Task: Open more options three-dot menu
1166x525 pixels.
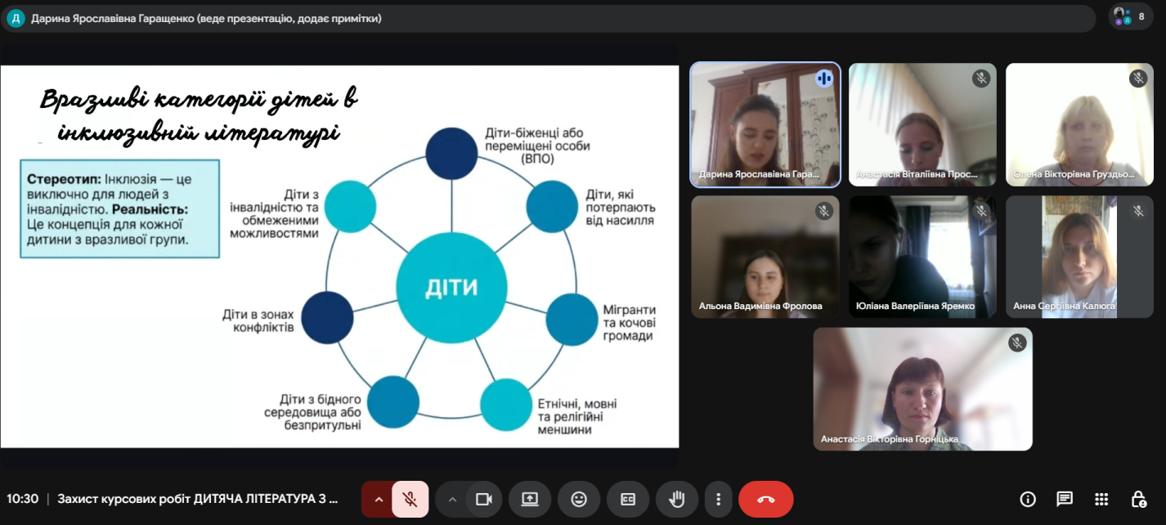Action: click(x=718, y=499)
